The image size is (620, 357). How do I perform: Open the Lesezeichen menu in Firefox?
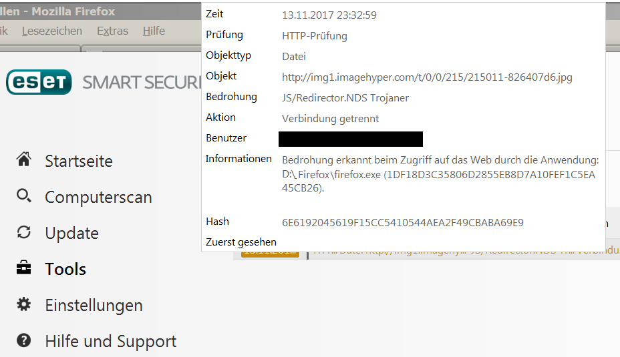click(x=52, y=31)
